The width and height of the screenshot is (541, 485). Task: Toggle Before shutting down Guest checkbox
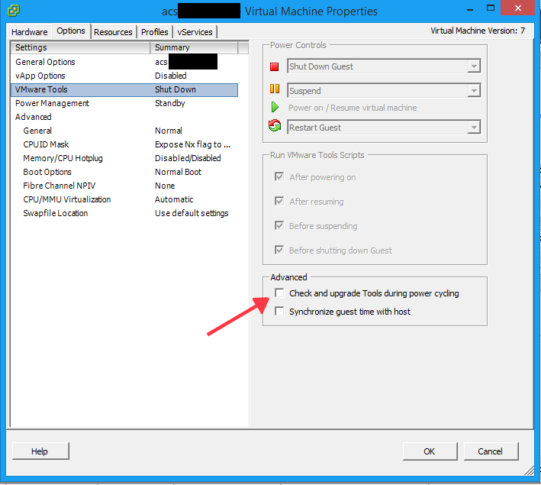[x=279, y=250]
